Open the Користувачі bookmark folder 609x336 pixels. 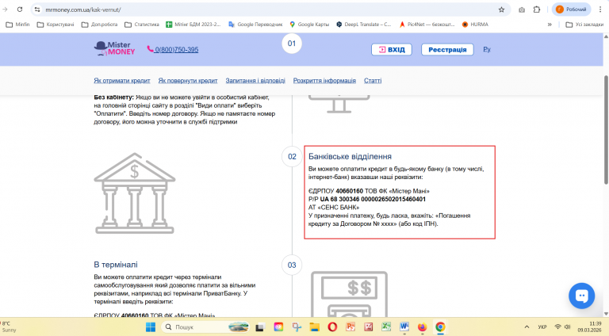click(x=56, y=25)
